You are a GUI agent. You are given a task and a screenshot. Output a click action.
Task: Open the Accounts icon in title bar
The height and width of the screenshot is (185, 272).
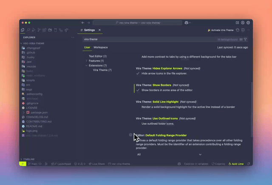pos(243,22)
